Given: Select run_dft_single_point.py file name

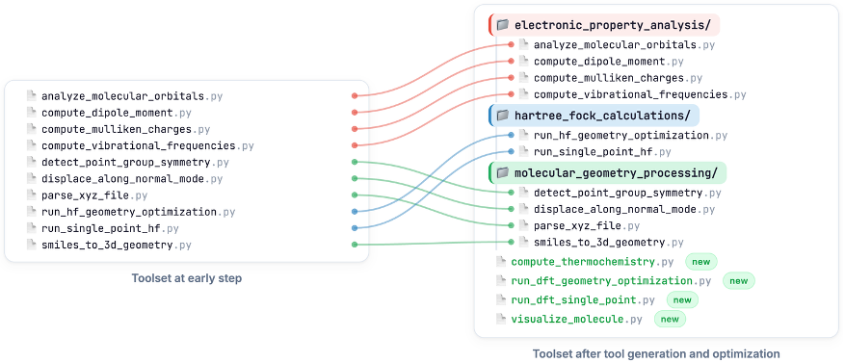Looking at the screenshot, I should click(x=583, y=300).
